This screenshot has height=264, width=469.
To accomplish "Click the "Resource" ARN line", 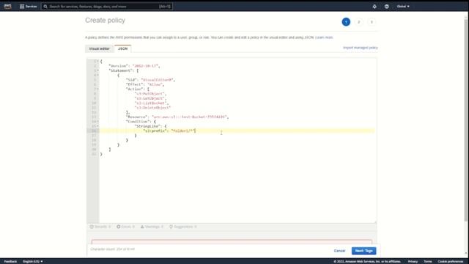I will [x=177, y=117].
